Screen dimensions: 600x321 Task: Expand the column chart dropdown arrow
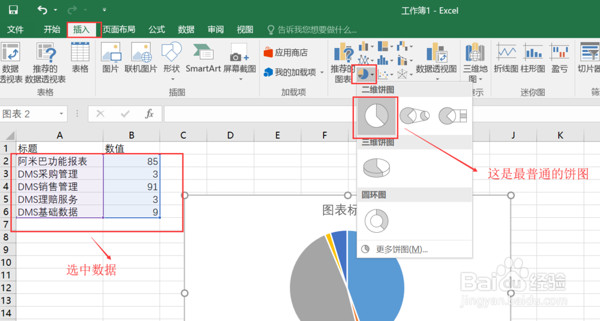coord(371,47)
